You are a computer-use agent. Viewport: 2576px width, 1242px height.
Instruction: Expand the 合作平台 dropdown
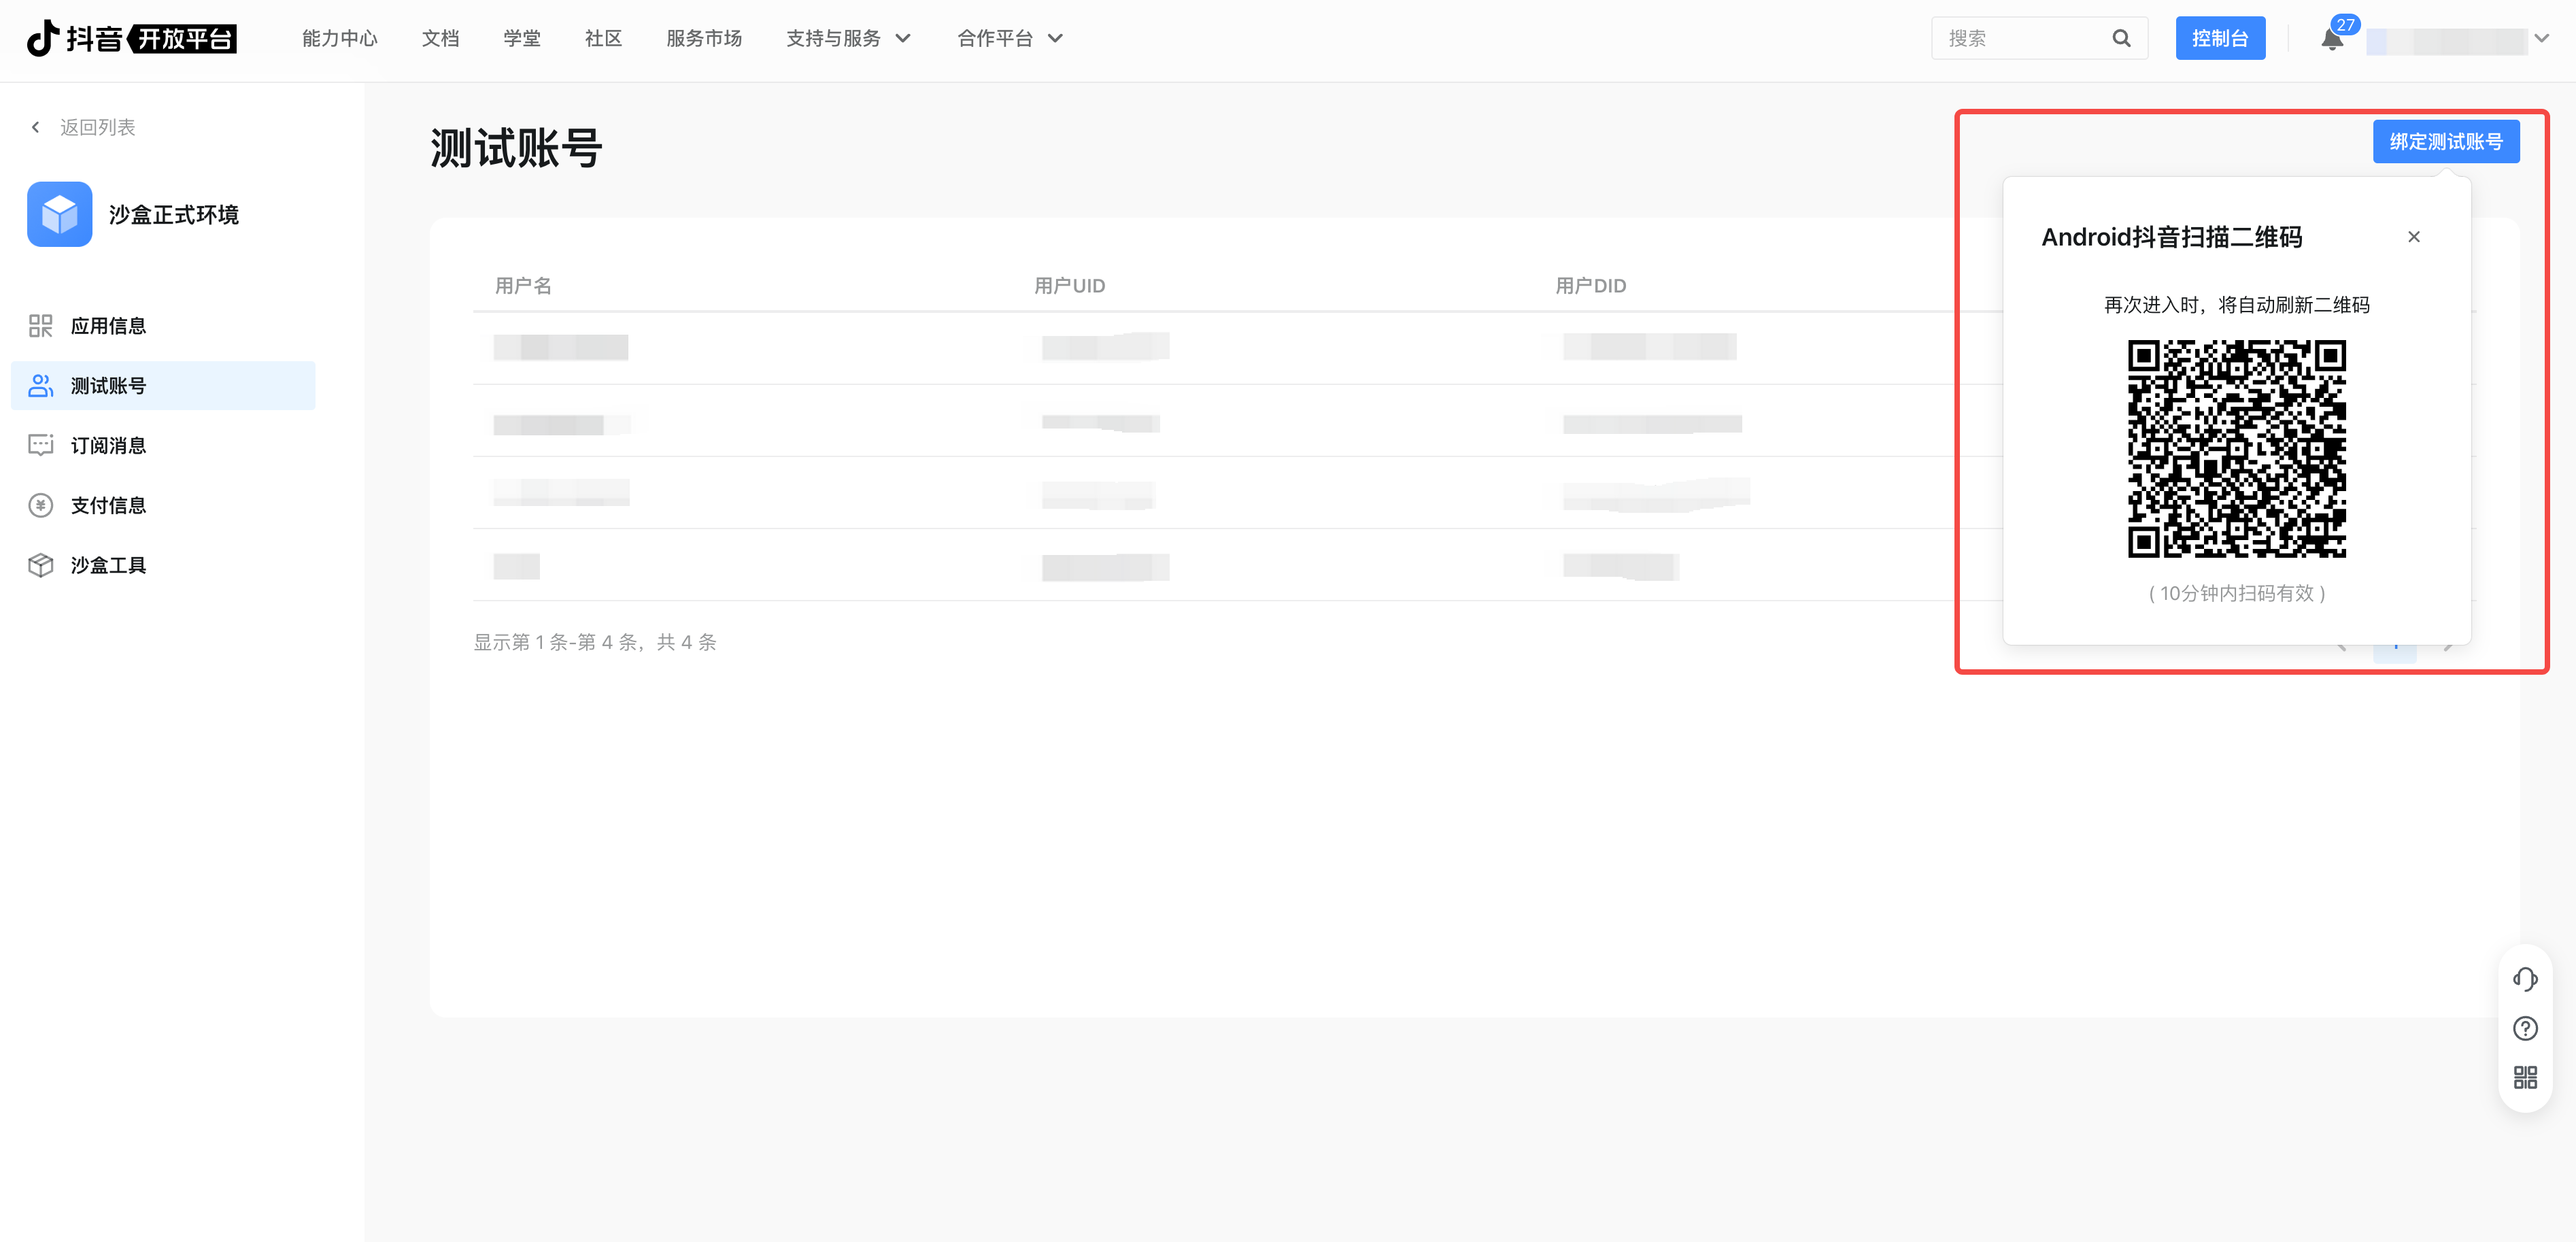click(x=1010, y=38)
